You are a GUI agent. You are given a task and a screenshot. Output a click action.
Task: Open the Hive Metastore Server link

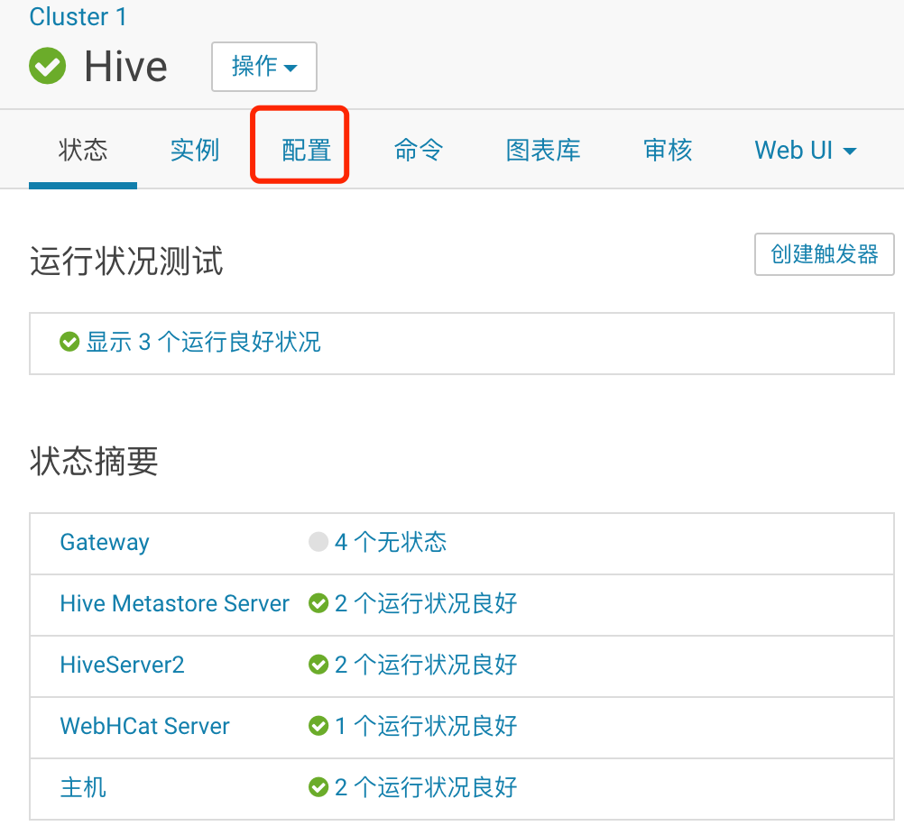[174, 603]
